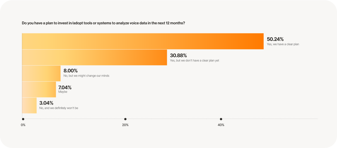Click the "20%" axis label
Image resolution: width=337 pixels, height=148 pixels.
[x=125, y=125]
